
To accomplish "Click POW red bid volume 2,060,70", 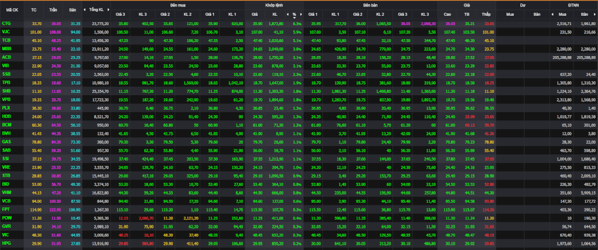I will (147, 218).
